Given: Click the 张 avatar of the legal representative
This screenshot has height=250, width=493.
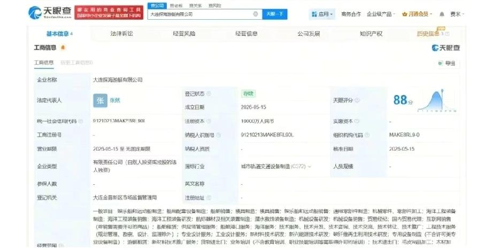Looking at the screenshot, I should point(101,100).
